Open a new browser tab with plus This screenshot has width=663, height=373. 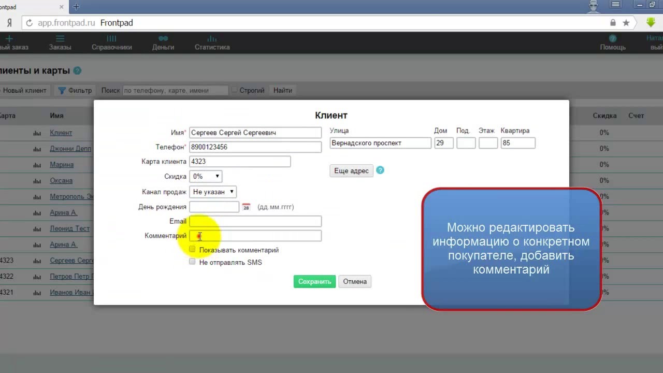click(76, 6)
